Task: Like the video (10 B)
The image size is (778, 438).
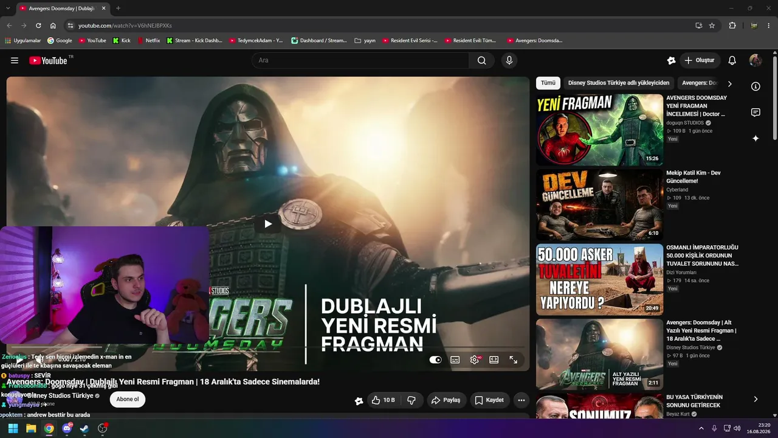Action: pos(383,400)
